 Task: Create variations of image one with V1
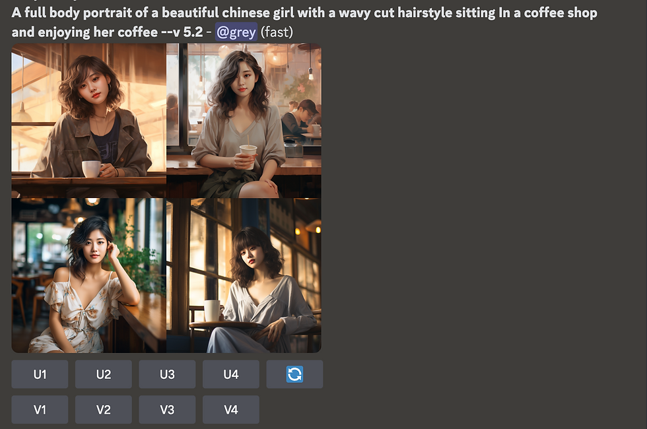[x=40, y=410]
